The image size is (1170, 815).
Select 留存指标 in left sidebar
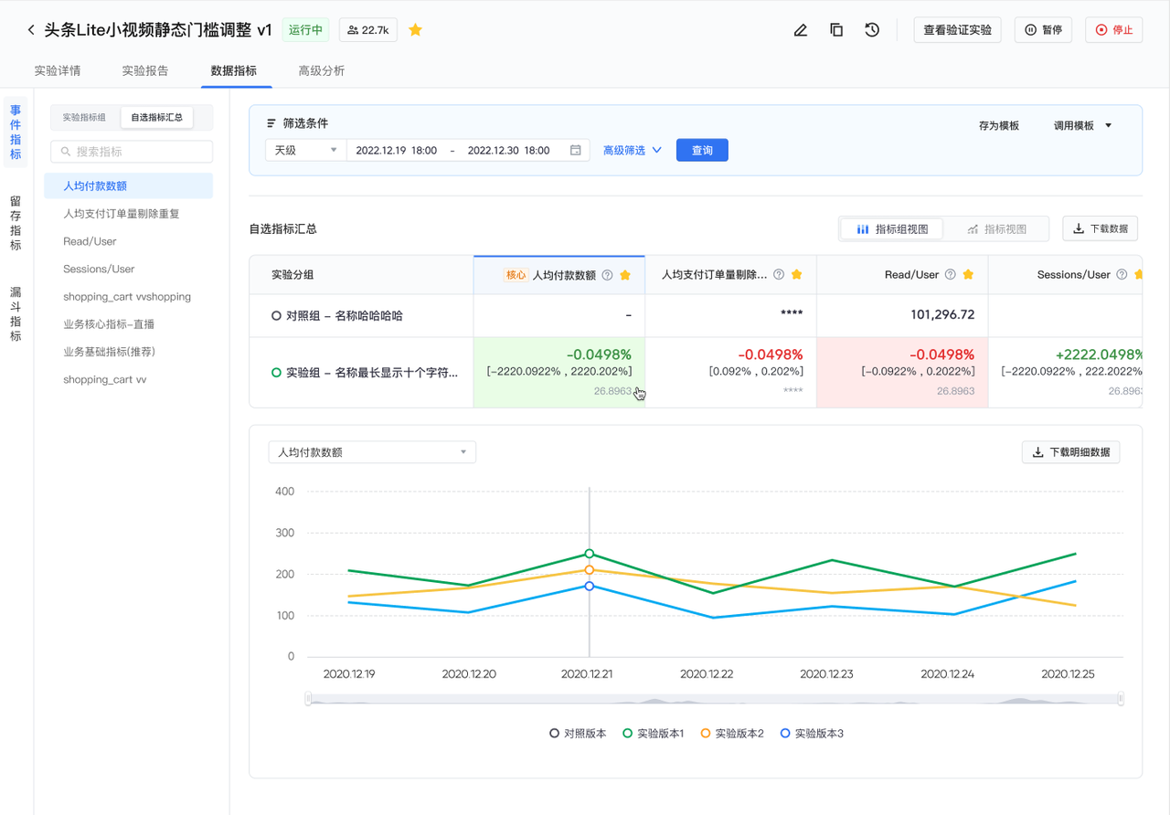(x=16, y=223)
